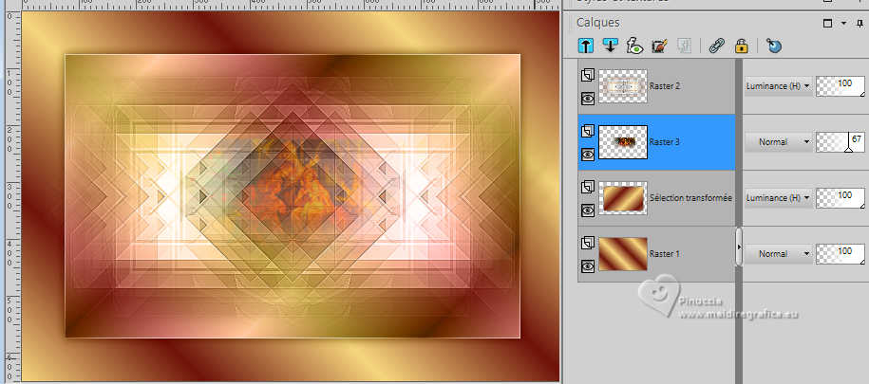Select the Sélection transformée layer thumbnail
869x384 pixels.
click(x=623, y=198)
